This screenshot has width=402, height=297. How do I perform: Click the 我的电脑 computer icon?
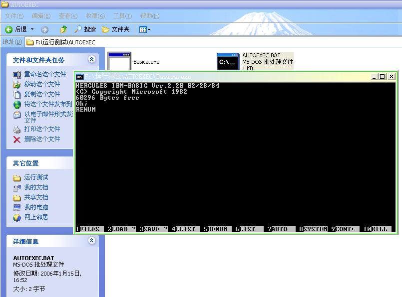[x=17, y=207]
